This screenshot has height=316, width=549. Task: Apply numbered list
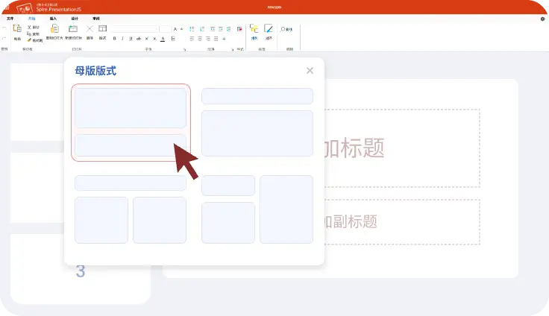[x=202, y=29]
